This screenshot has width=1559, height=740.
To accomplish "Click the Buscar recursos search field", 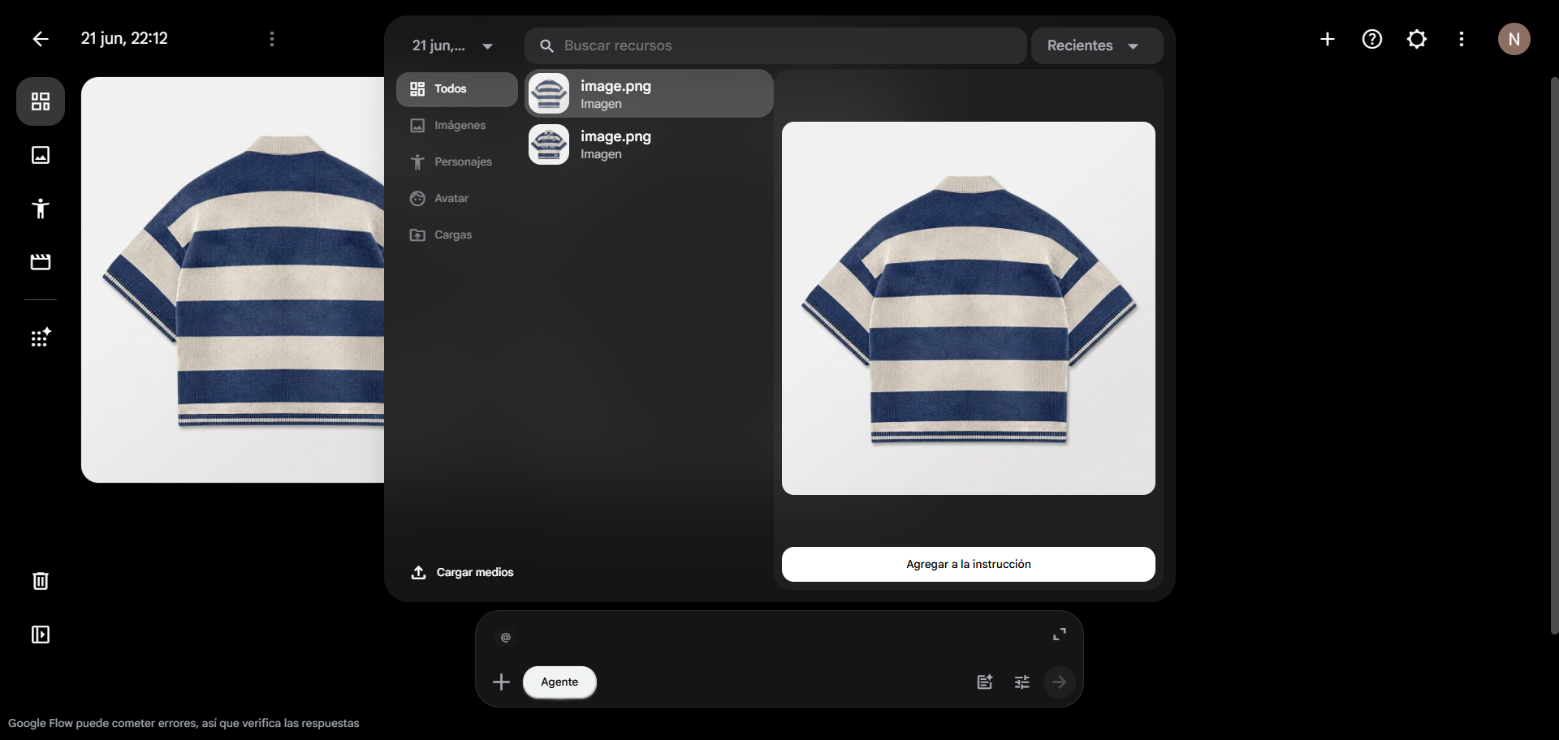I will click(775, 46).
